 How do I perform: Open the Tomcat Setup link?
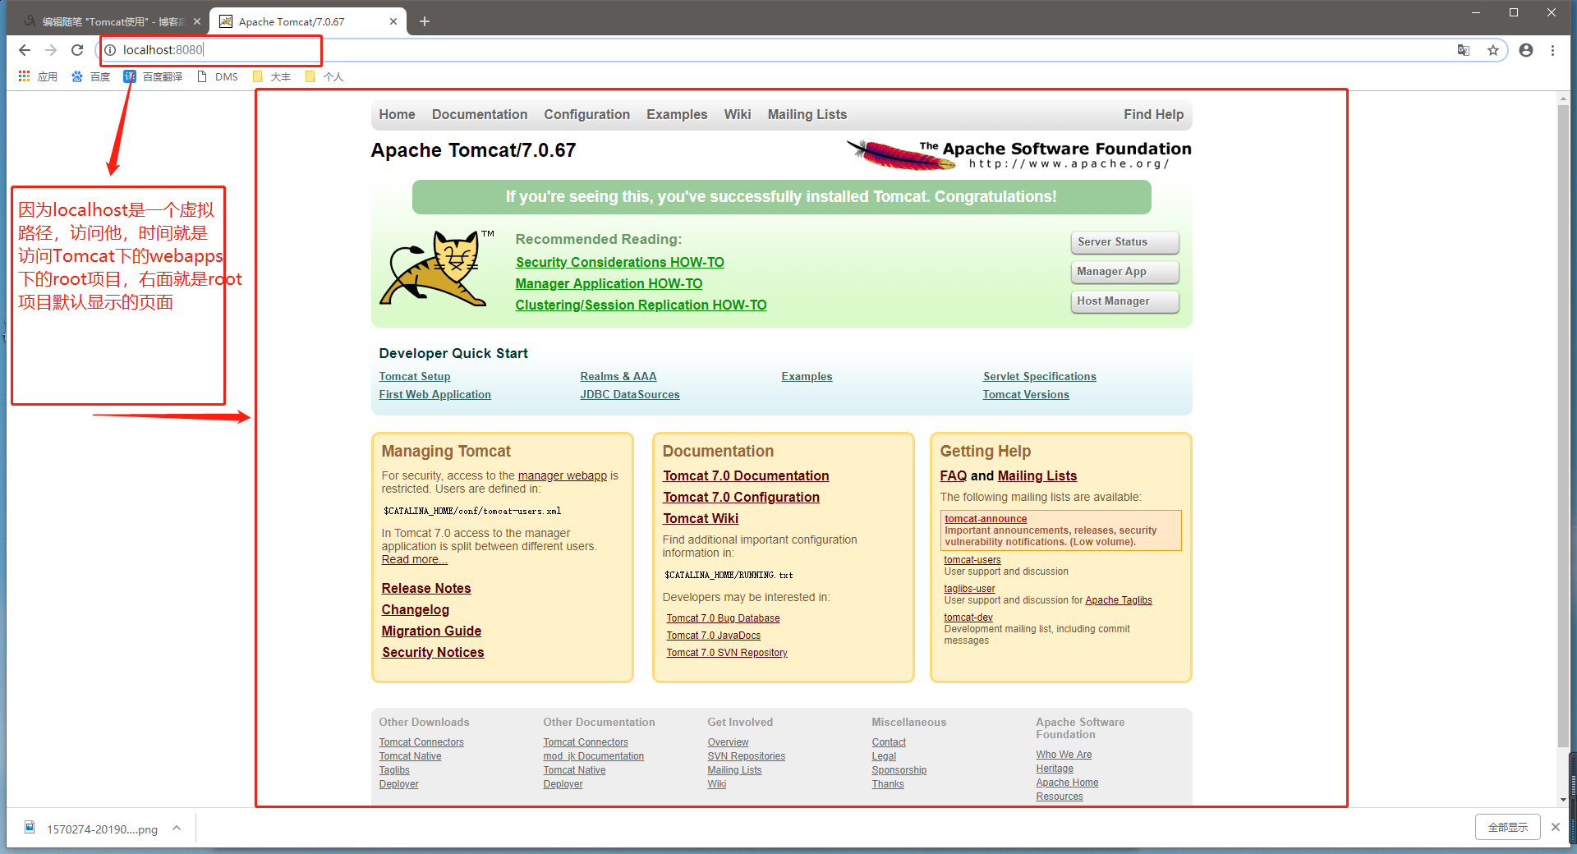click(415, 377)
